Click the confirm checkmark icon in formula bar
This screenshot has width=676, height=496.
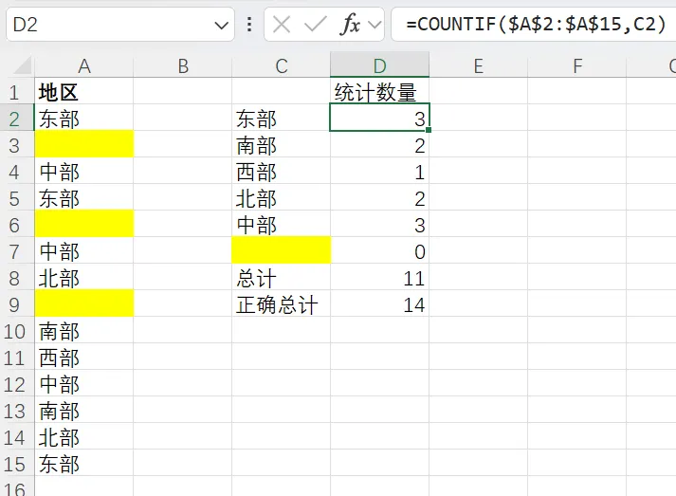coord(315,25)
